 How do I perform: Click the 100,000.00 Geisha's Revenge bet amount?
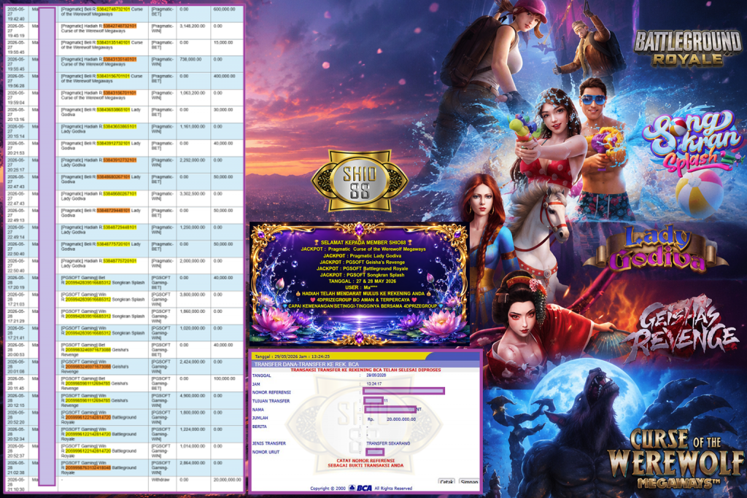pyautogui.click(x=224, y=378)
